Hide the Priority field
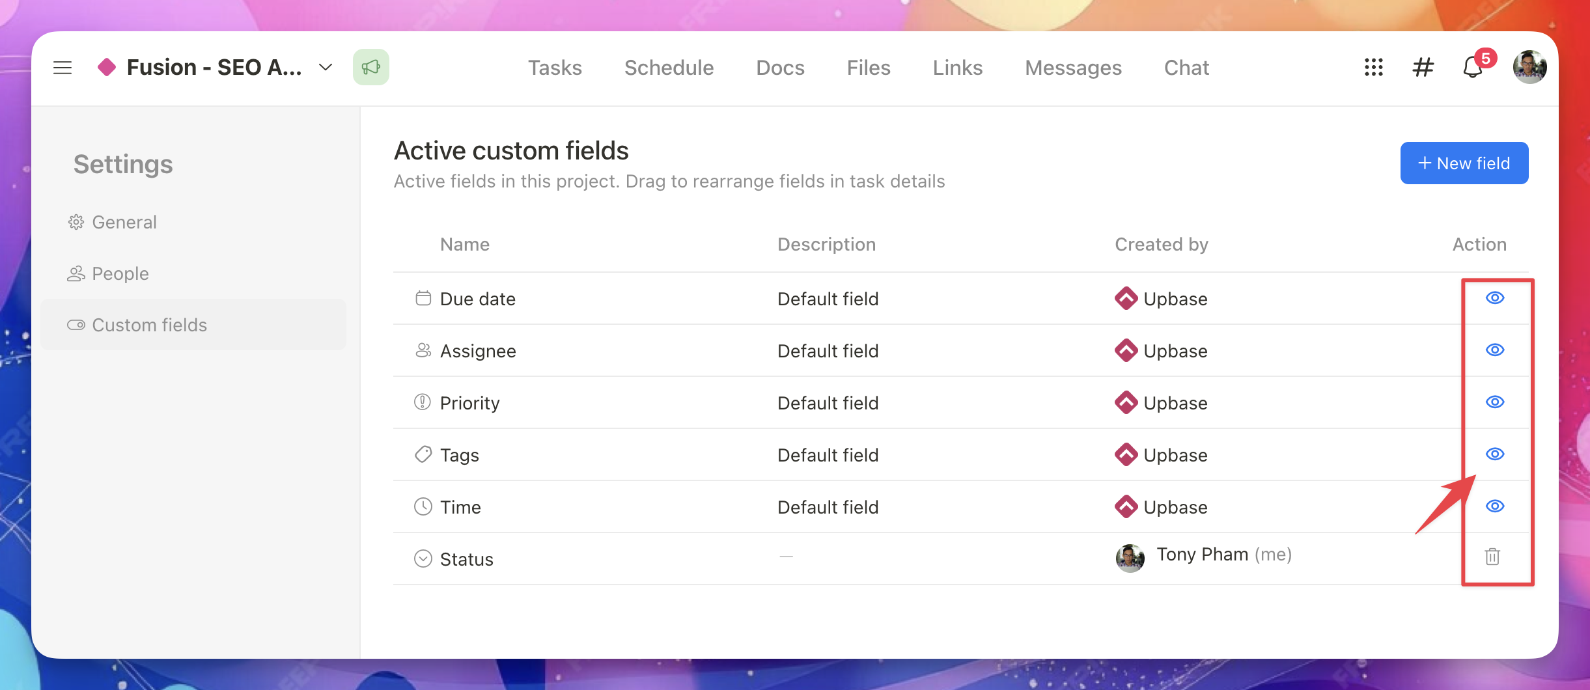Viewport: 1590px width, 690px height. pos(1495,402)
